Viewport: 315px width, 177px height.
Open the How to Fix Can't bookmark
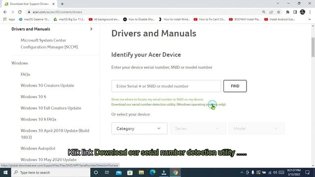click(x=210, y=19)
